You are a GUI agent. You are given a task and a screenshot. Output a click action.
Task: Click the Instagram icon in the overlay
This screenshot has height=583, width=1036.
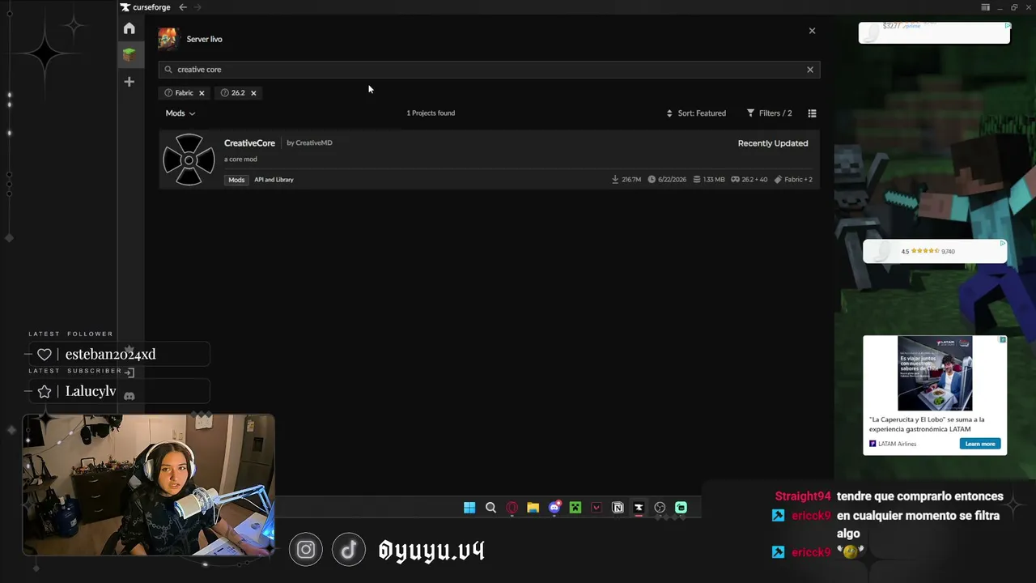pyautogui.click(x=306, y=551)
